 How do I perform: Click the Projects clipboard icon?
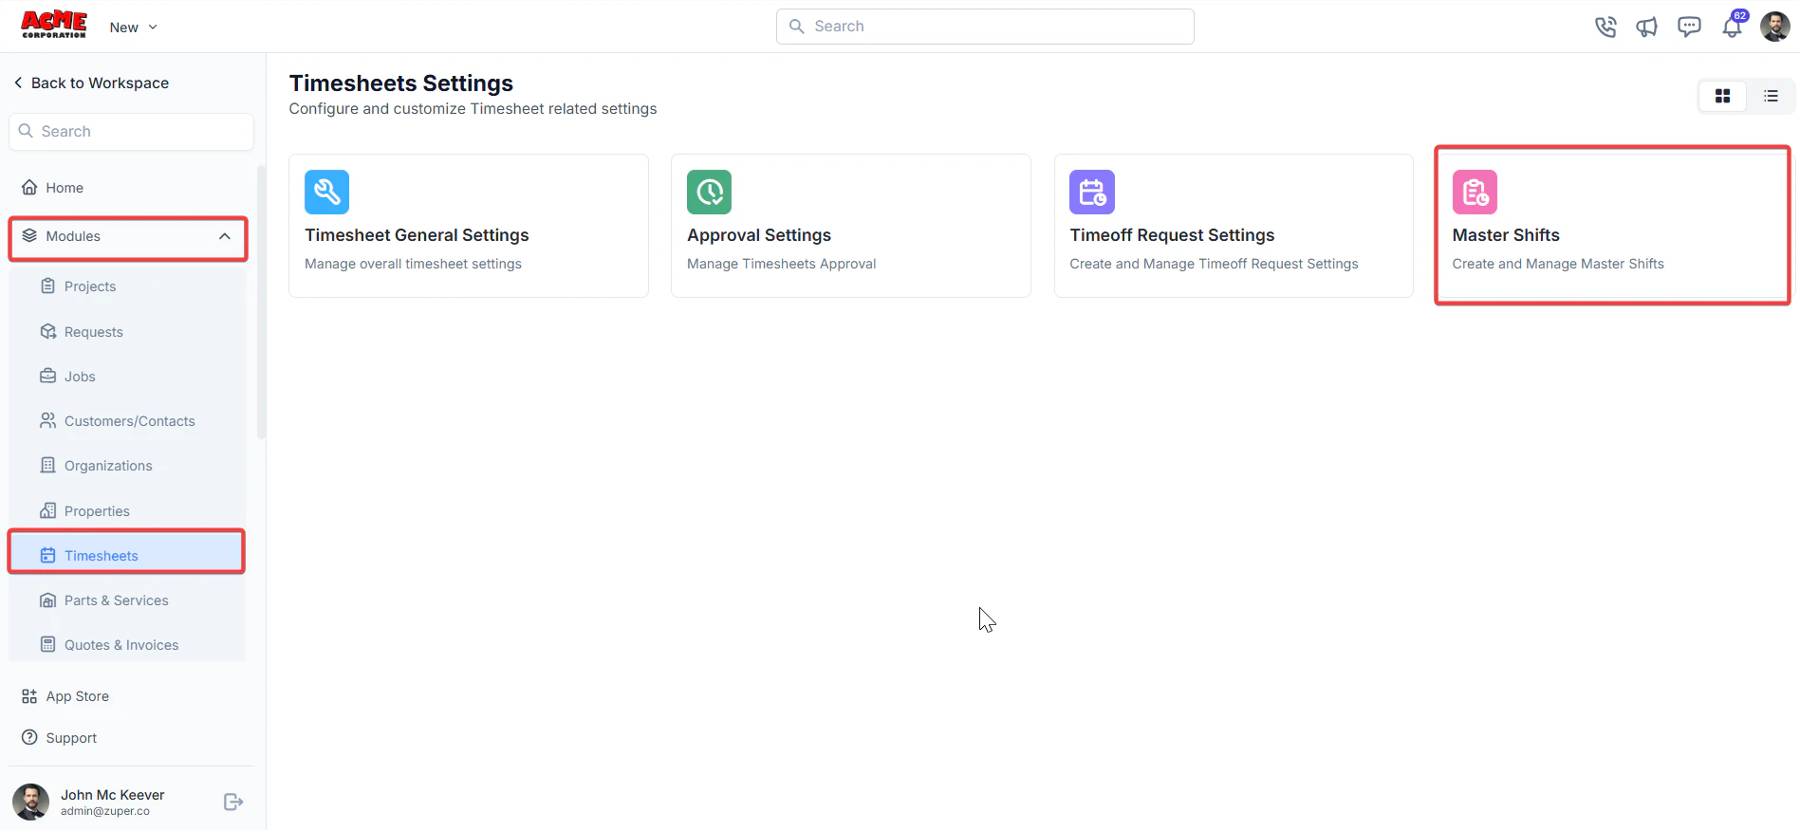coord(48,286)
